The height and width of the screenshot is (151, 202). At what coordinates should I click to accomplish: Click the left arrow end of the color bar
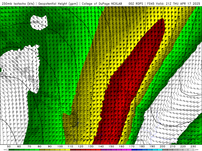pos(6,149)
